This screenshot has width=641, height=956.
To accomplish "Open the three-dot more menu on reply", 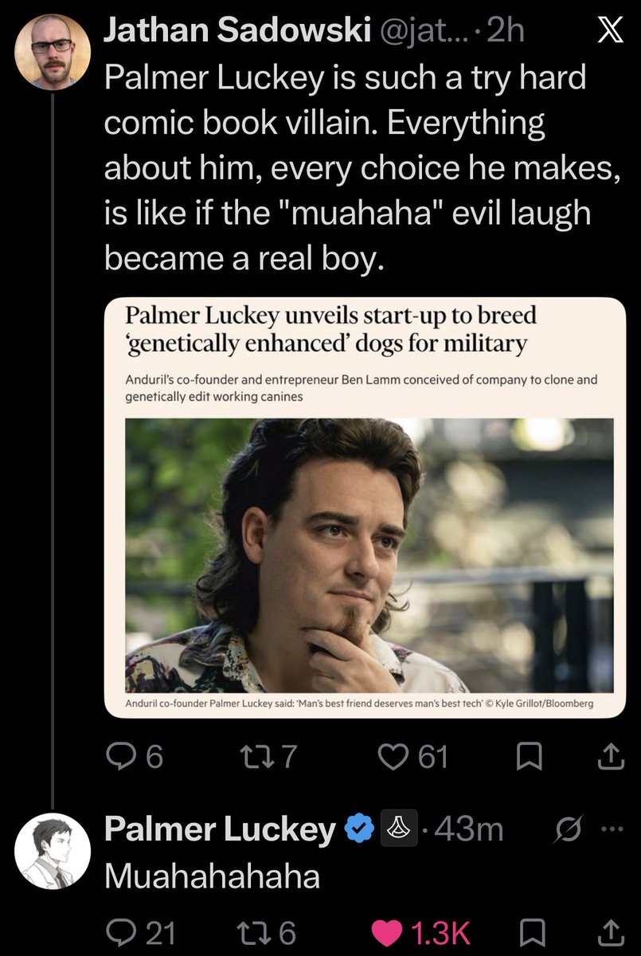I will point(610,829).
